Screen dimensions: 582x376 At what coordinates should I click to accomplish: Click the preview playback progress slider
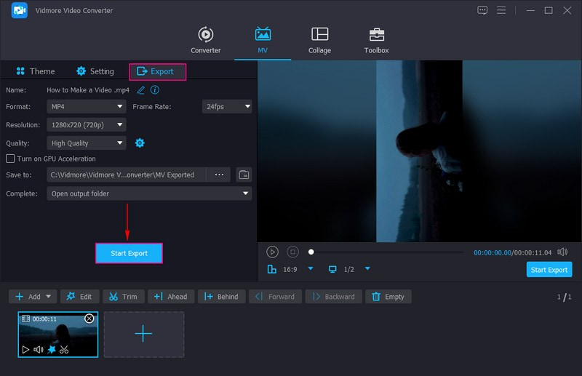pos(386,252)
